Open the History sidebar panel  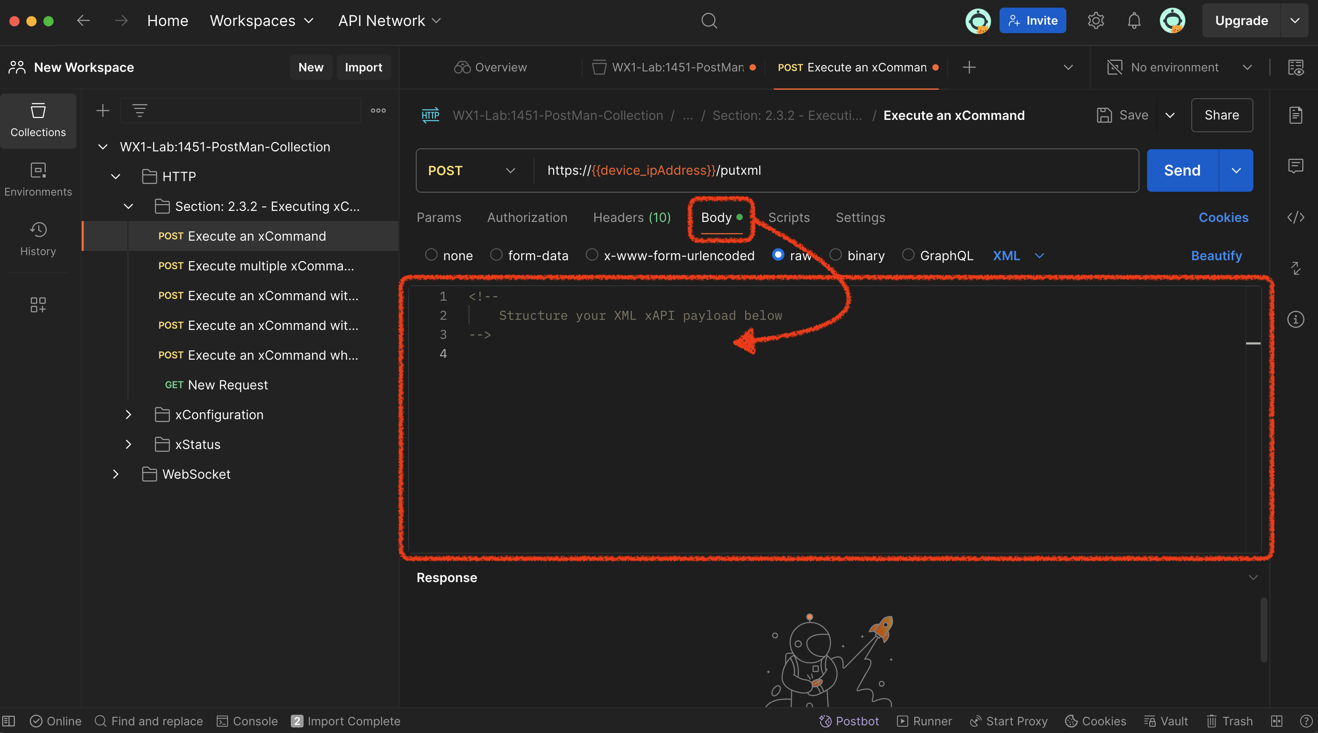click(x=38, y=239)
